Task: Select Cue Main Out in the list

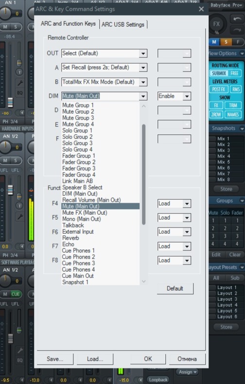Action: click(101, 276)
